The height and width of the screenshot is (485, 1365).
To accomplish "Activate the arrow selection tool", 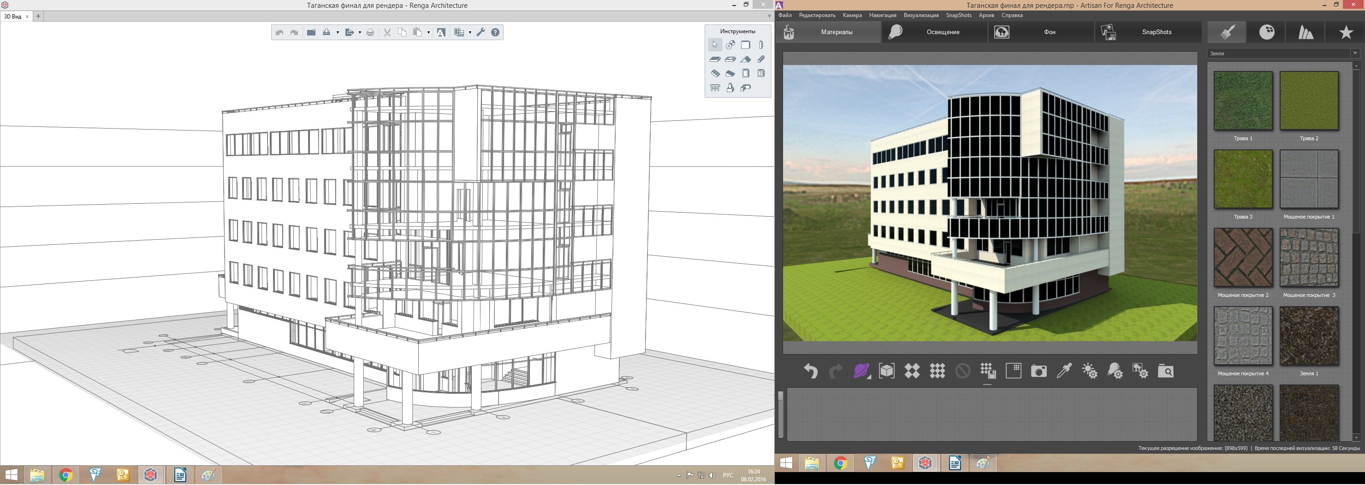I will (x=715, y=45).
